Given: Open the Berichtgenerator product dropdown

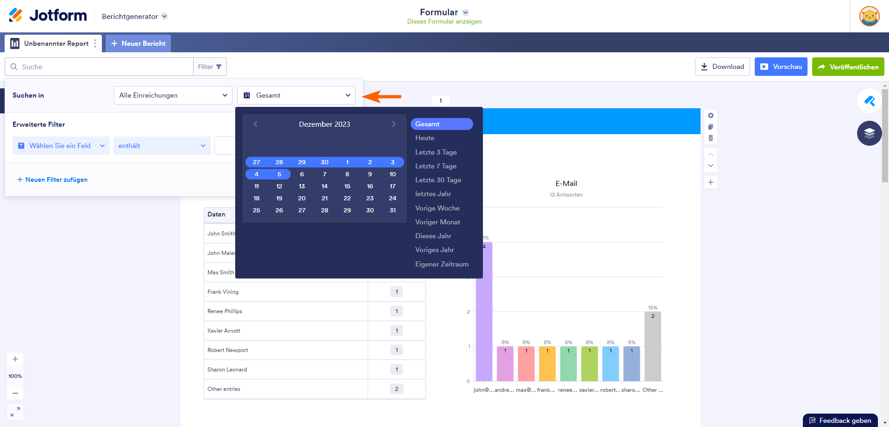Looking at the screenshot, I should coord(135,16).
